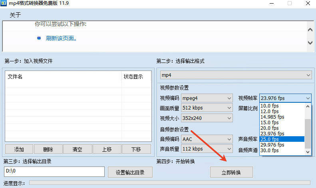Image resolution: width=316 pixels, height=188 pixels.
Task: Close the mp4格式转换器 window
Action: pos(308,3)
